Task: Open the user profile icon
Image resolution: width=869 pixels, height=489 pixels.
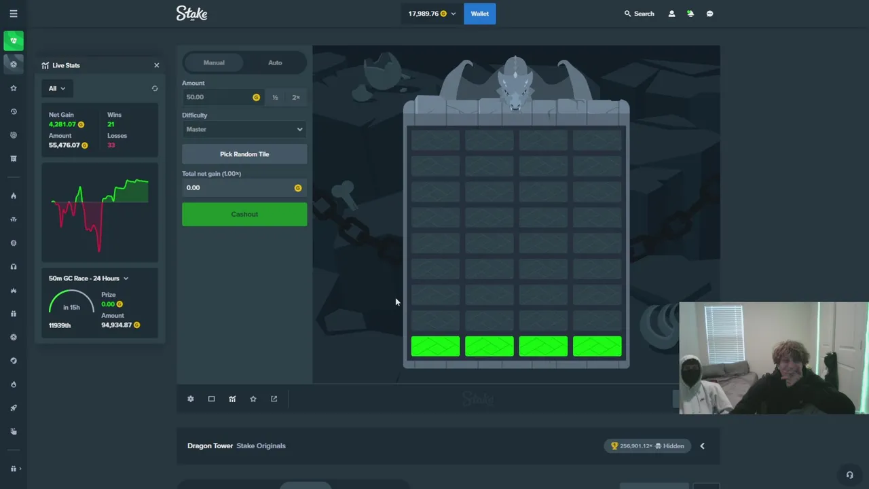Action: [x=671, y=14]
